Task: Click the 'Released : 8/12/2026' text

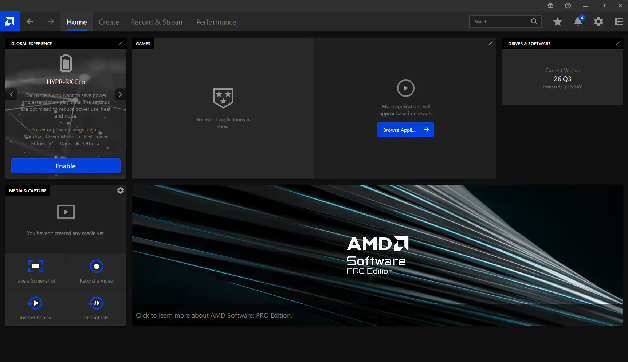Action: [x=562, y=87]
